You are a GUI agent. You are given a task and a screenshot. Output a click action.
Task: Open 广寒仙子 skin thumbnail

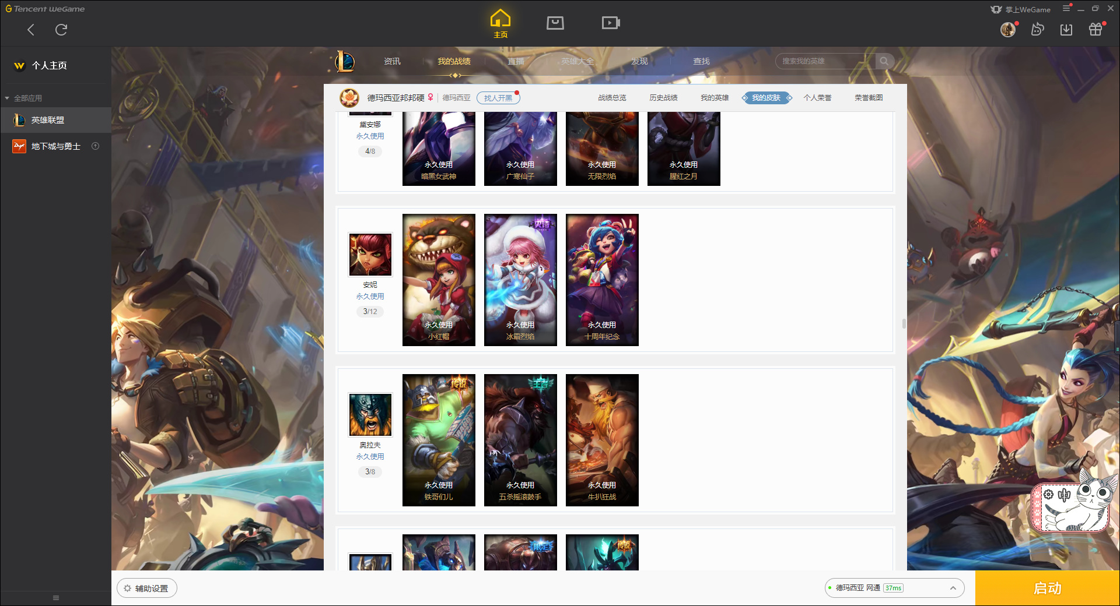click(x=520, y=149)
